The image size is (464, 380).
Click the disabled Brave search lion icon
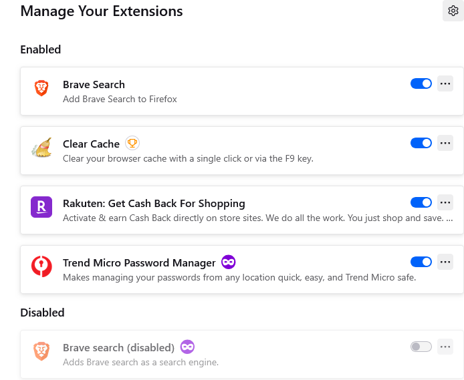pyautogui.click(x=41, y=351)
